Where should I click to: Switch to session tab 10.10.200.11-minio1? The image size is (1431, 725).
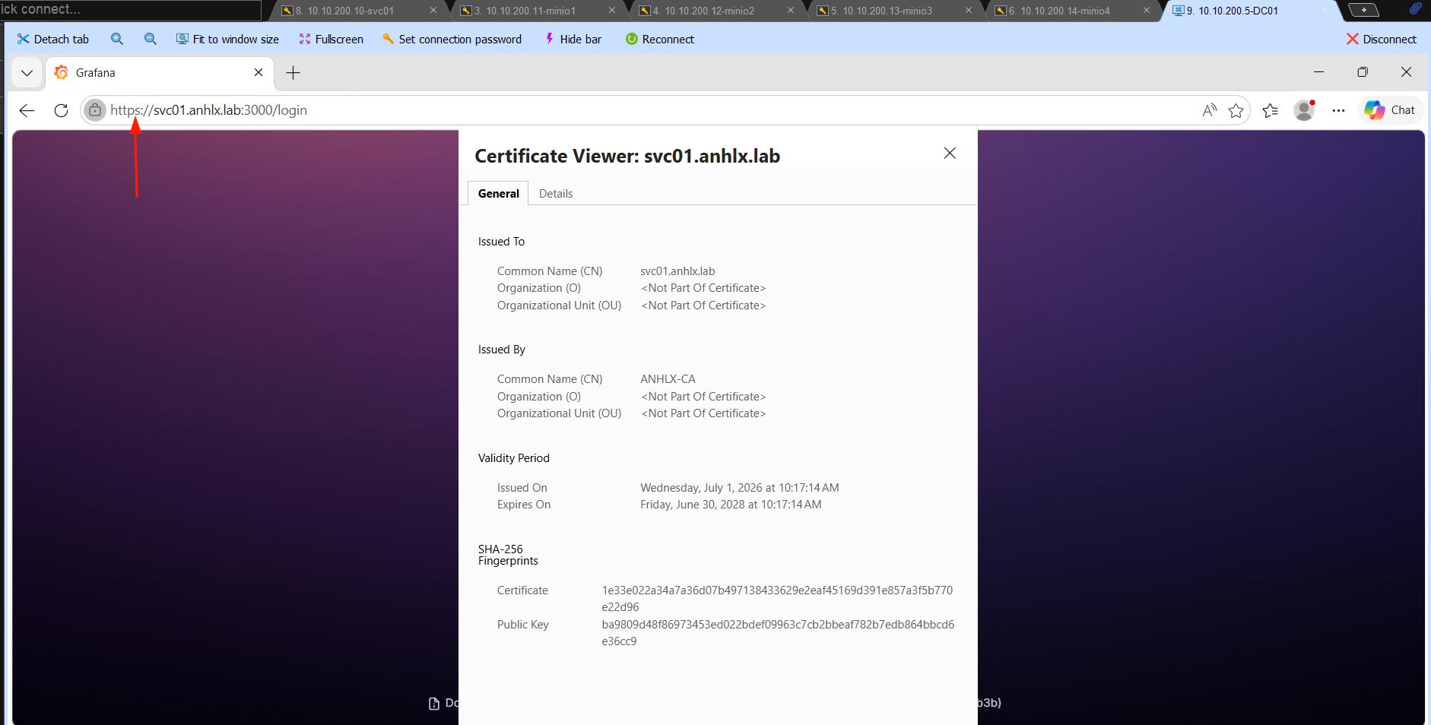530,11
